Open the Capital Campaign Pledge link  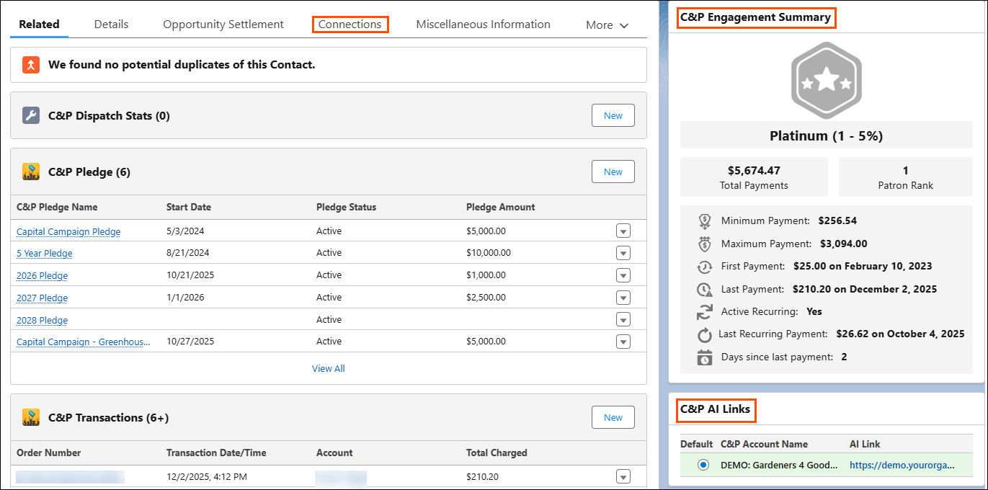[x=68, y=231]
